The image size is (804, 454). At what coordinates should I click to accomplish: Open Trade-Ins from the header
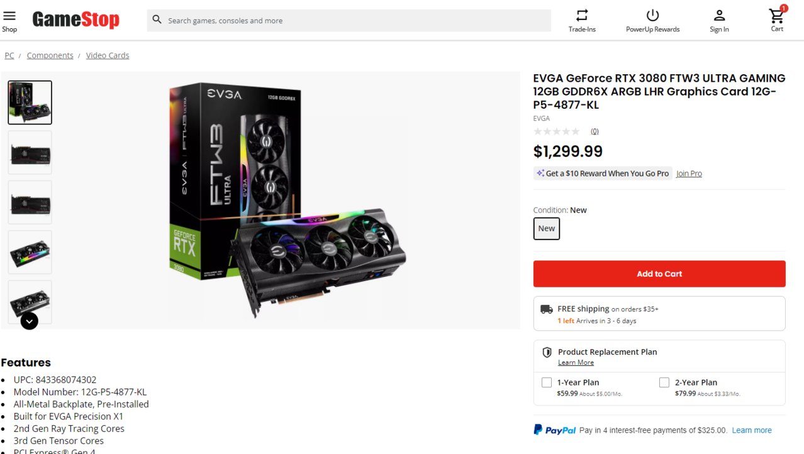coord(582,21)
